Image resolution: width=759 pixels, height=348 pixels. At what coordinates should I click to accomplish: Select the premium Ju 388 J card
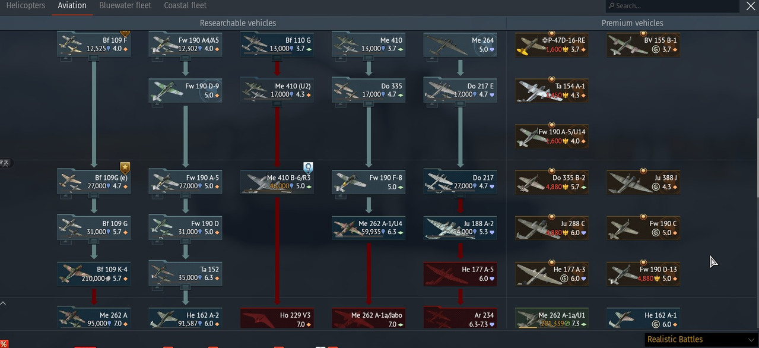click(643, 182)
